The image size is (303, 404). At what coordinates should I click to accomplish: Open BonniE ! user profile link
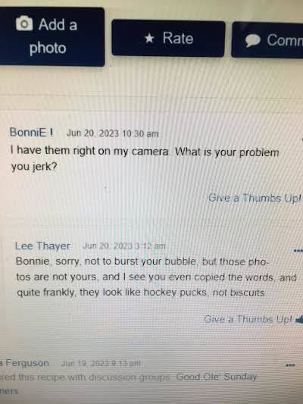point(31,133)
